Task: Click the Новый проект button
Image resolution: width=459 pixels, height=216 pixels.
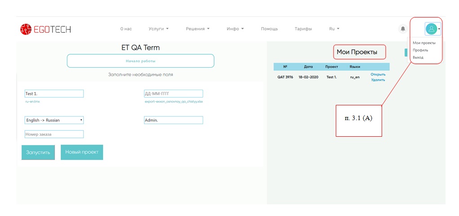Action: click(82, 152)
